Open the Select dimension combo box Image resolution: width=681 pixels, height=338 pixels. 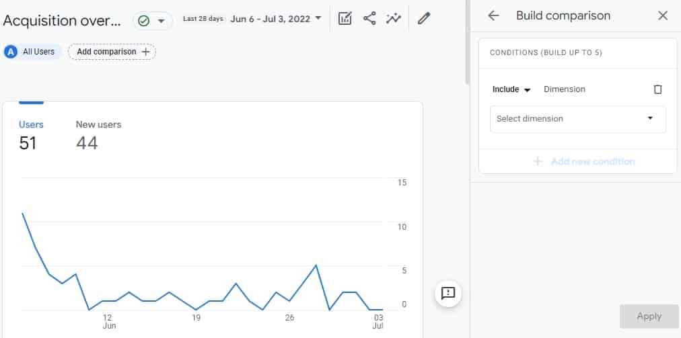577,119
